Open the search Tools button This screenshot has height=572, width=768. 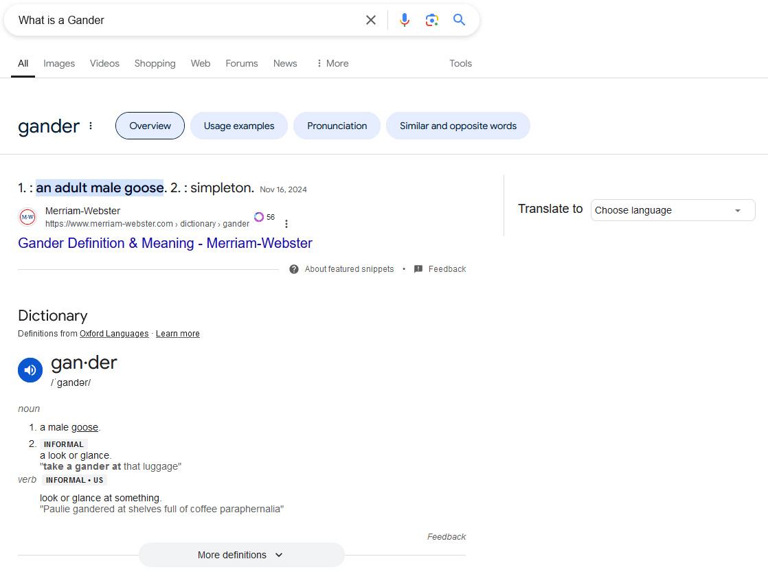460,63
